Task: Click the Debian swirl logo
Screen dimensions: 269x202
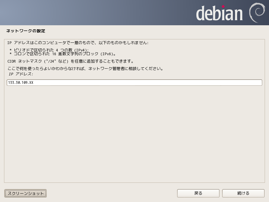Action: [x=257, y=13]
